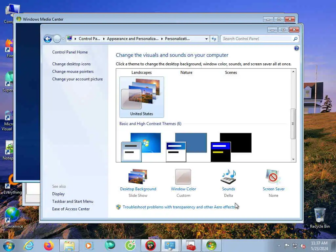Open Display under See also
Screen dimensions: 336x252
58,194
